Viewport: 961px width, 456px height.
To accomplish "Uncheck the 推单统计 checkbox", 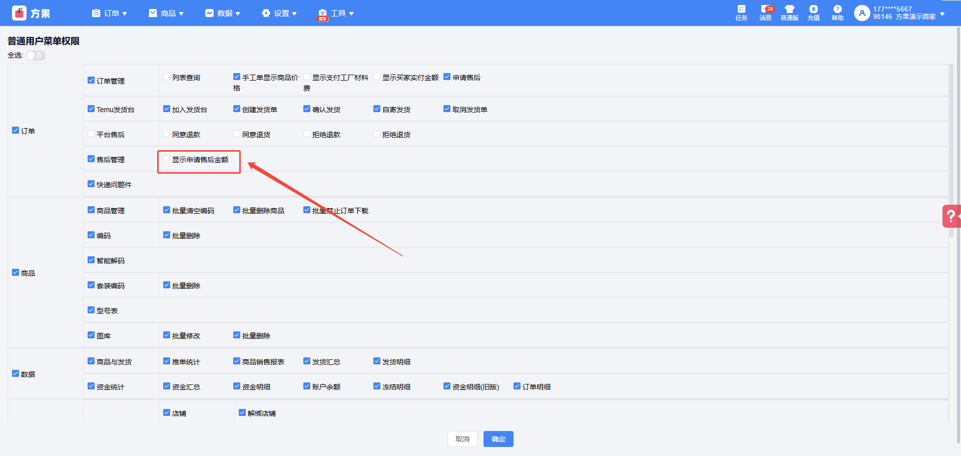I will (167, 361).
